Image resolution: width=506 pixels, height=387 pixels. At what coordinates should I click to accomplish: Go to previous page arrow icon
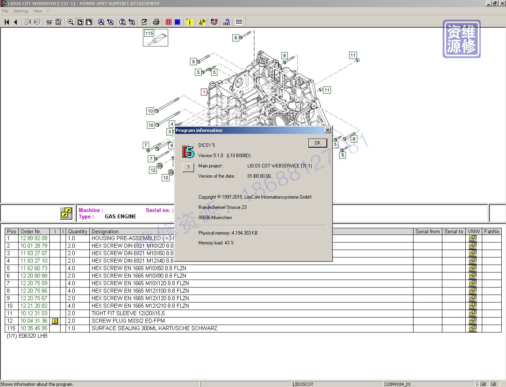coord(15,22)
